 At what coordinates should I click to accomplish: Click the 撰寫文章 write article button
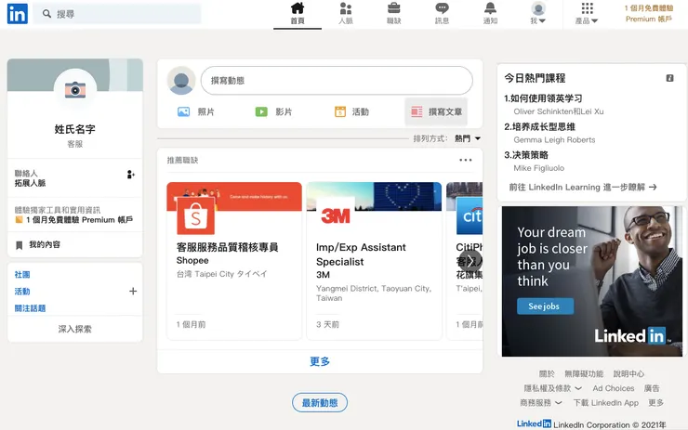(436, 112)
